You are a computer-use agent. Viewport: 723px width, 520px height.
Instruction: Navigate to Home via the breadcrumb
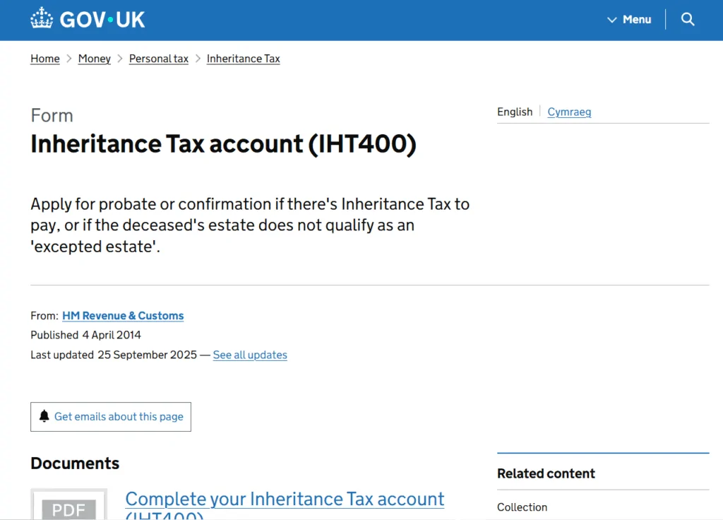(44, 59)
